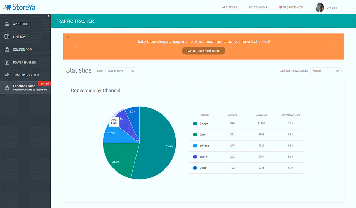
Task: Click Google revenue value $1280
Action: (261, 123)
